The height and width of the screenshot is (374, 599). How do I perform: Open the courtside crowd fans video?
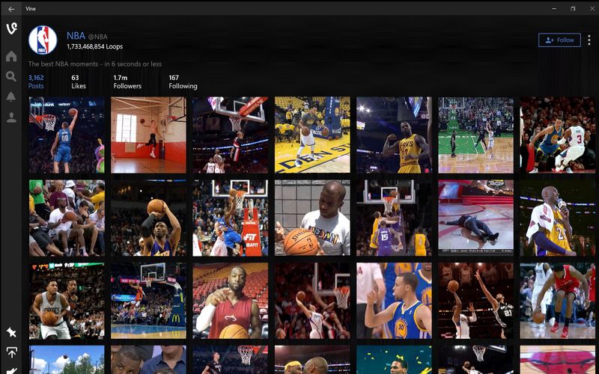tap(67, 218)
